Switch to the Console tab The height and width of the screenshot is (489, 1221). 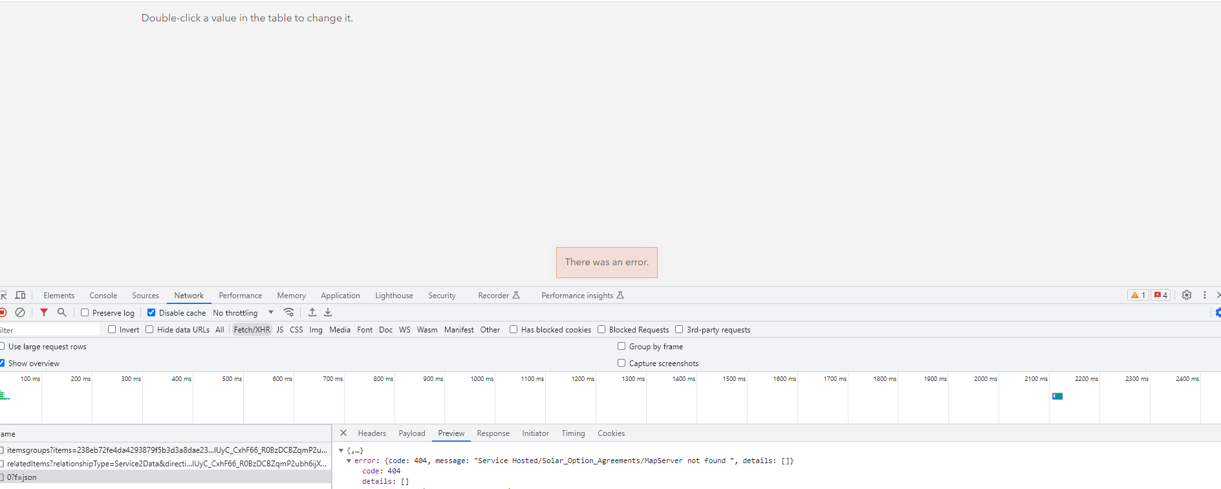coord(103,296)
